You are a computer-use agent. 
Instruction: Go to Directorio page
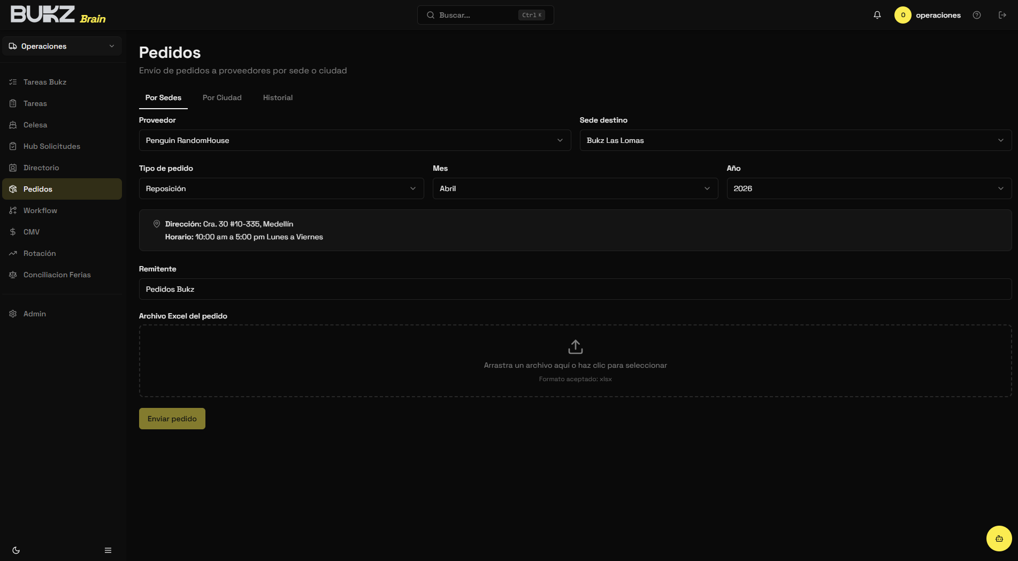pyautogui.click(x=62, y=168)
